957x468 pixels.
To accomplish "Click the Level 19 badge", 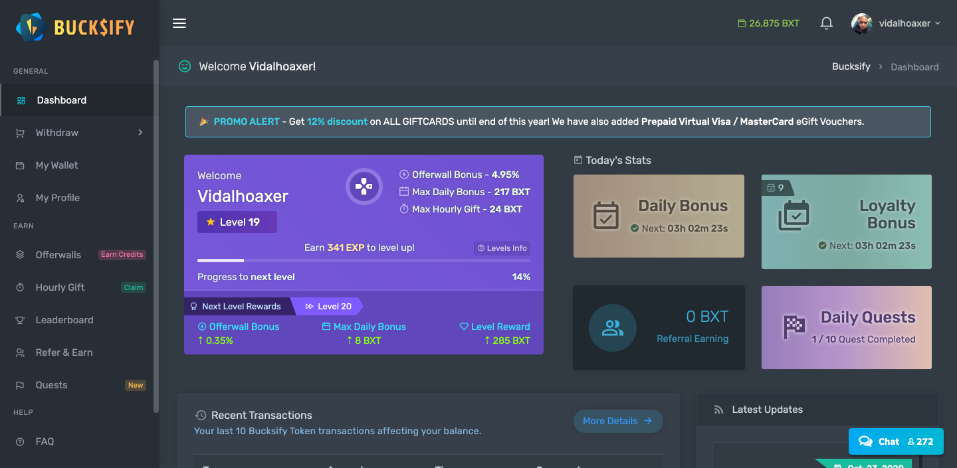I will click(x=237, y=222).
